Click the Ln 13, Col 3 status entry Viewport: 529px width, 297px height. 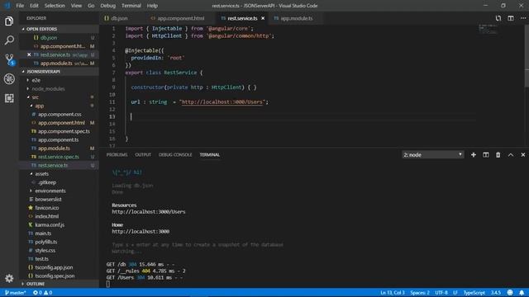(393, 292)
